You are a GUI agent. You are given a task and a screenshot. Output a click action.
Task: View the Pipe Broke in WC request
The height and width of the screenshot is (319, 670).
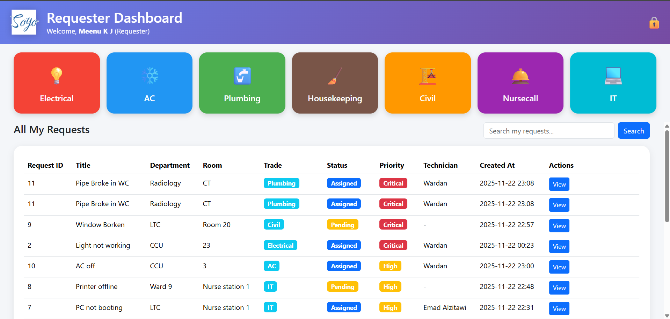point(559,184)
